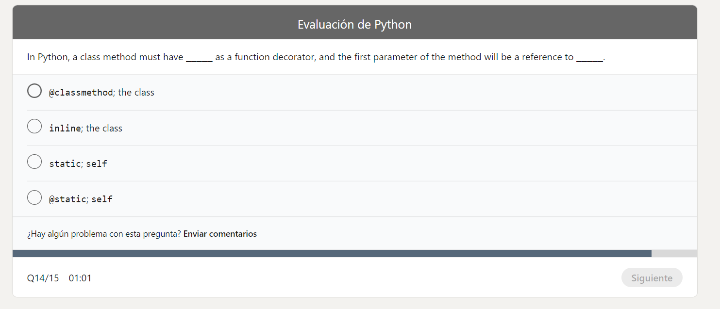The image size is (720, 309).
Task: Click the inline answer row text
Action: pos(85,128)
